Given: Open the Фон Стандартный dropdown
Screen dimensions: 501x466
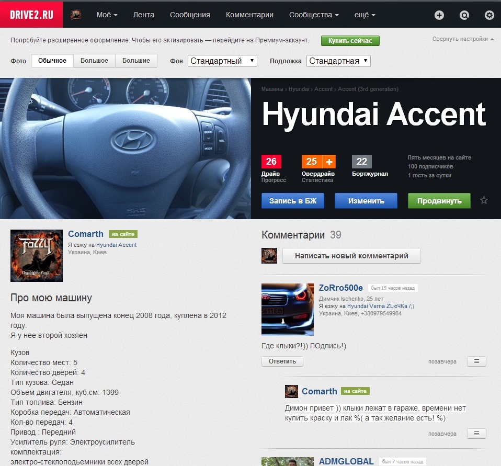Looking at the screenshot, I should pos(222,61).
